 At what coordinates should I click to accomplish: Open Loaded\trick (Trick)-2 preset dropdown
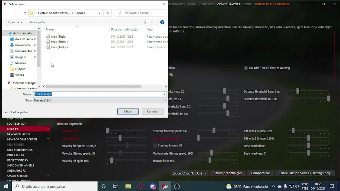coord(189,173)
